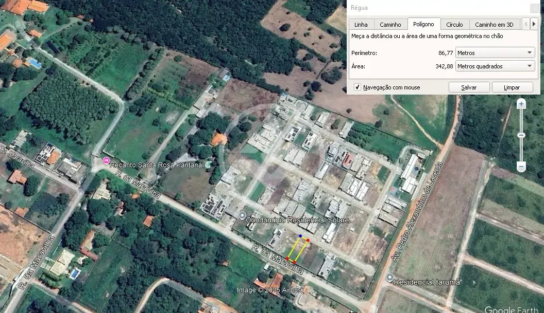Click the perimeter value 86,77
The image size is (544, 313).
pos(446,53)
